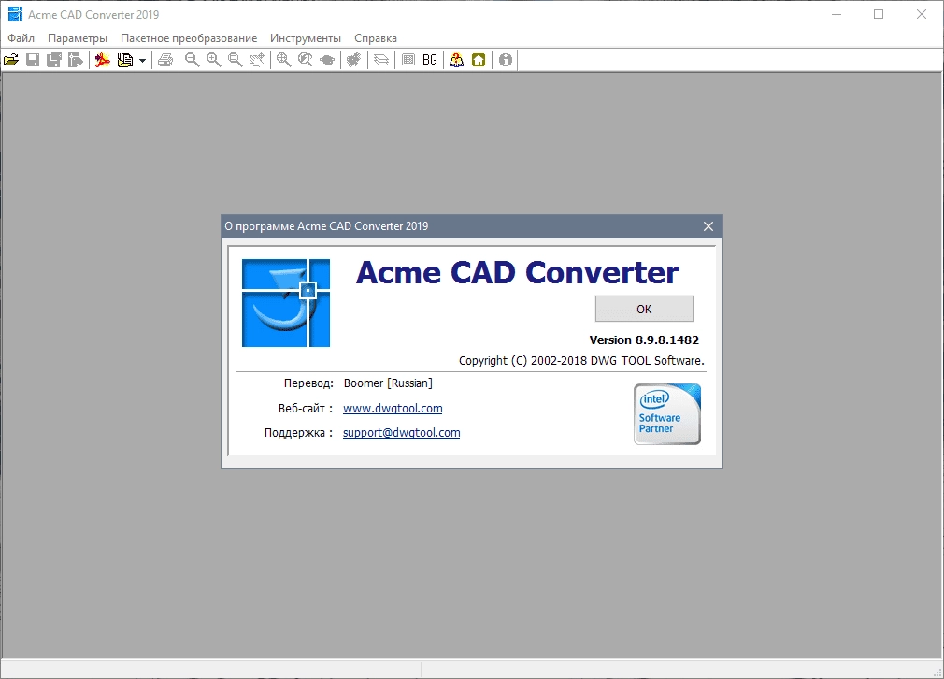Click the Zoom Out magnifier icon
The height and width of the screenshot is (679, 944).
(x=192, y=60)
